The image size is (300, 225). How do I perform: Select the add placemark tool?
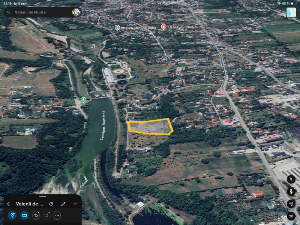point(12,215)
